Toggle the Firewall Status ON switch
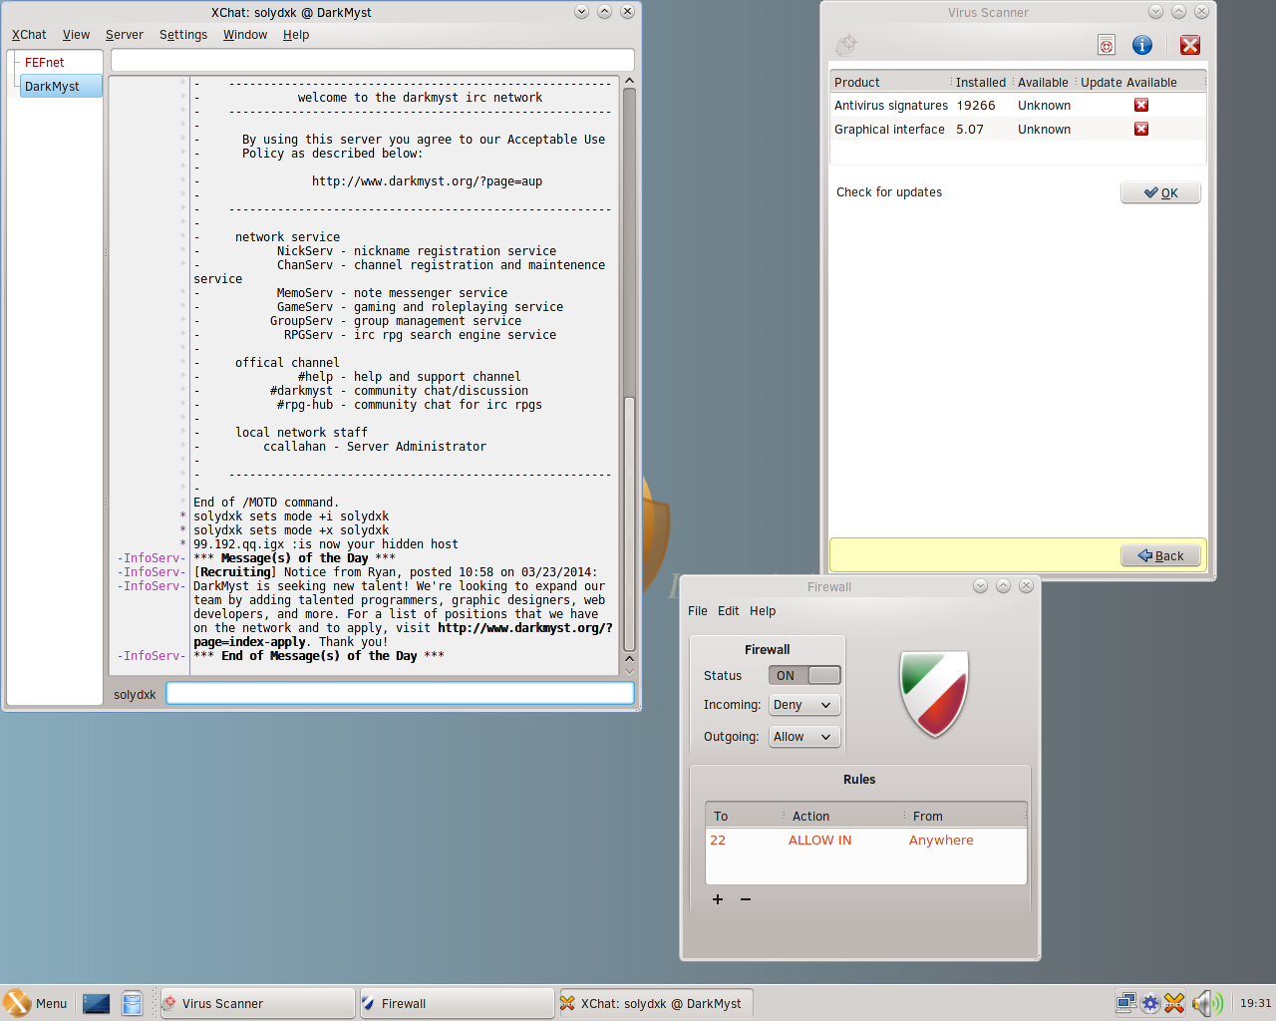This screenshot has height=1021, width=1276. coord(804,675)
